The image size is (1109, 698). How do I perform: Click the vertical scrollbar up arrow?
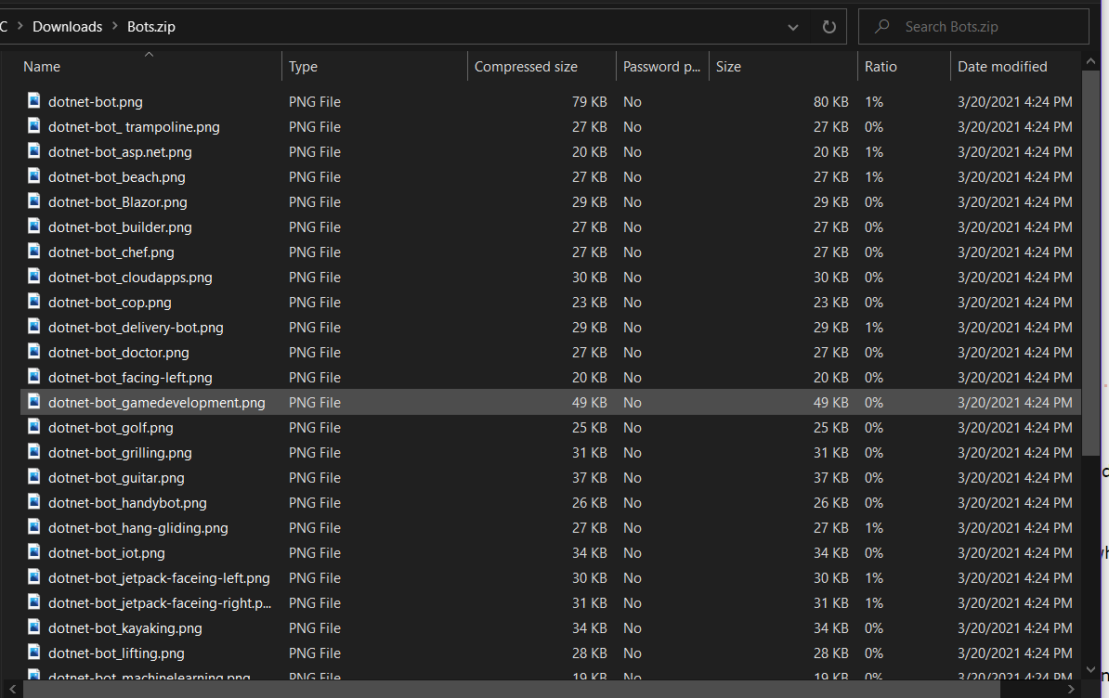(x=1090, y=62)
